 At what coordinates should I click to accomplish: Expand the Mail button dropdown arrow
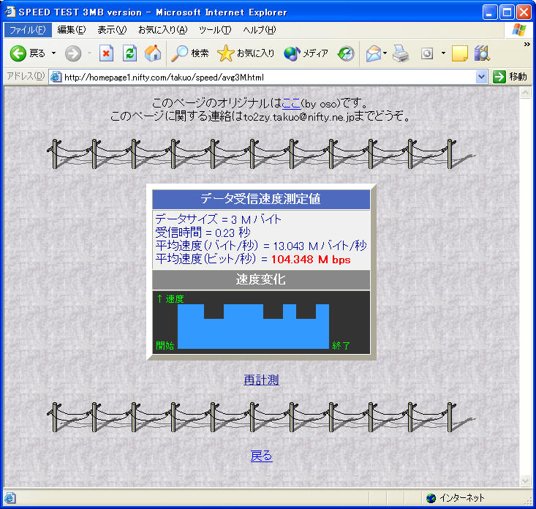385,53
